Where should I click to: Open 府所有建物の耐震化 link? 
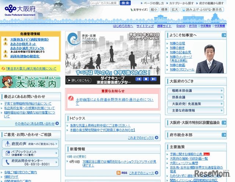click(25, 56)
